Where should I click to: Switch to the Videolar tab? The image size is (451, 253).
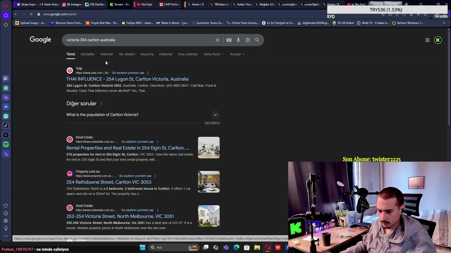106,54
